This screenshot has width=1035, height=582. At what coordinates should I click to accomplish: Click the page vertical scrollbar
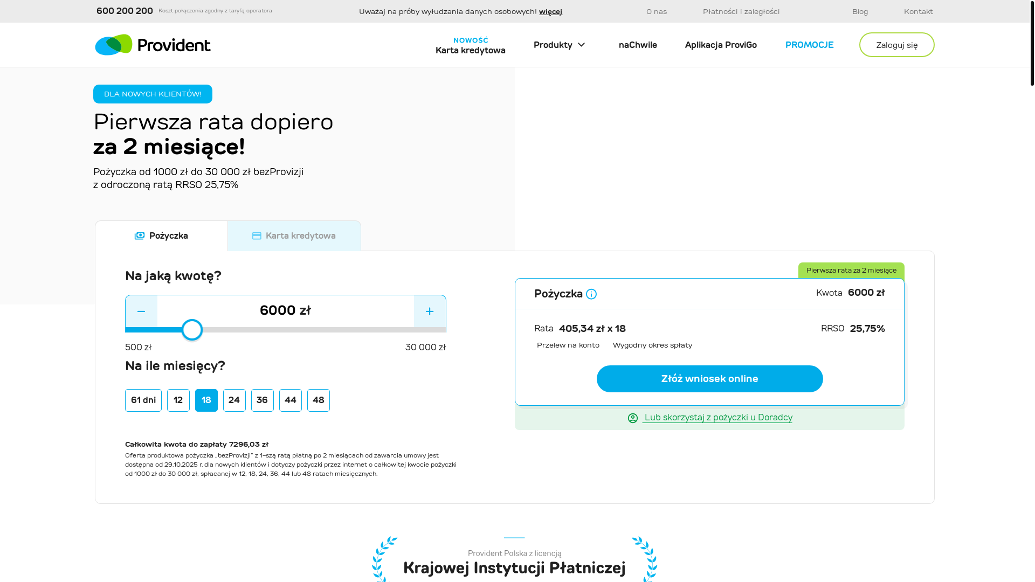(1032, 43)
